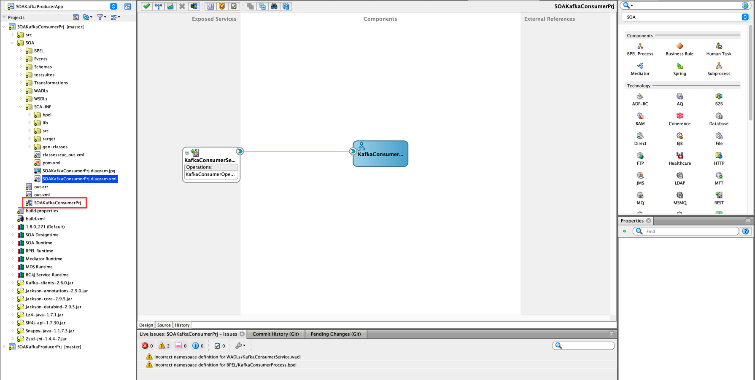The height and width of the screenshot is (380, 755).
Task: Pick the Mediator component from palette
Action: 640,69
